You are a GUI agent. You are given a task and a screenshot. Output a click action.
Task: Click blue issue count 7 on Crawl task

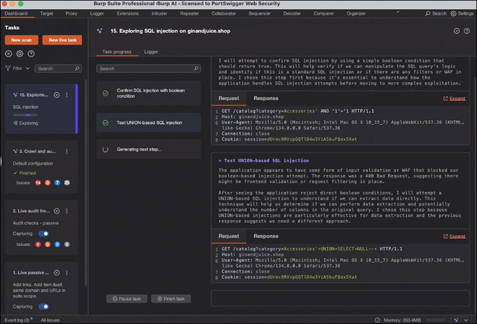tap(57, 183)
